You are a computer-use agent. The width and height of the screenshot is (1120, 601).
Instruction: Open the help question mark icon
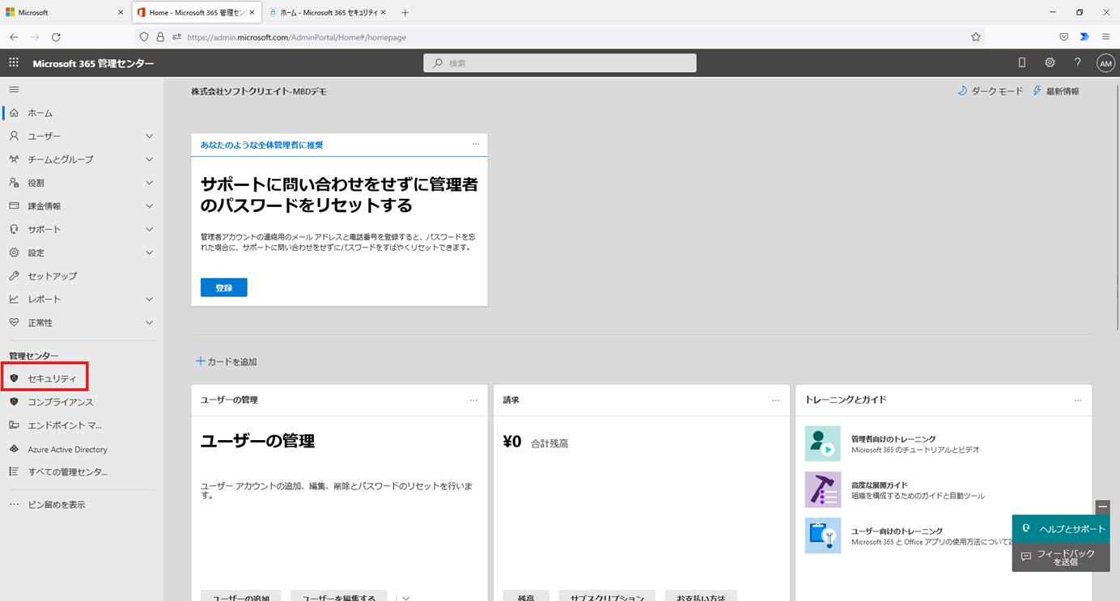pyautogui.click(x=1077, y=62)
